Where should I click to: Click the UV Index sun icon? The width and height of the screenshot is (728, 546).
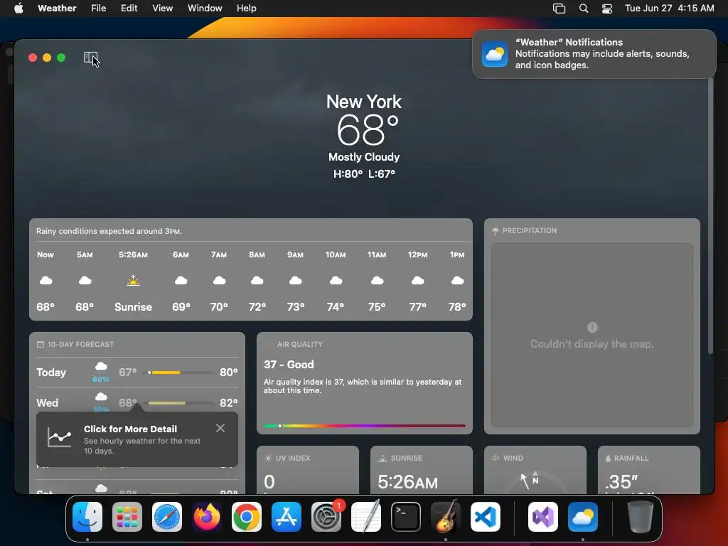(268, 459)
